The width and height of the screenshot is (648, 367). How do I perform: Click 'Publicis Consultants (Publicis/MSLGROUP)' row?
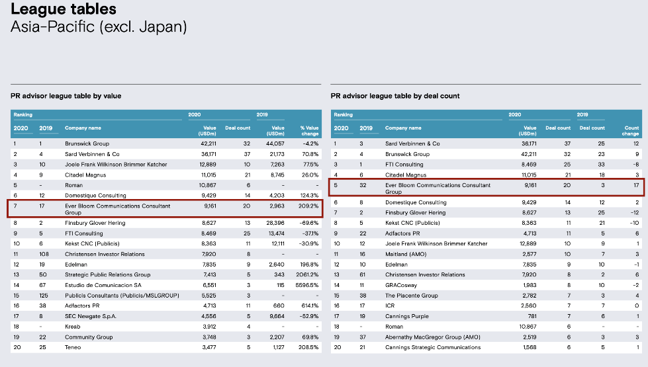pyautogui.click(x=166, y=296)
